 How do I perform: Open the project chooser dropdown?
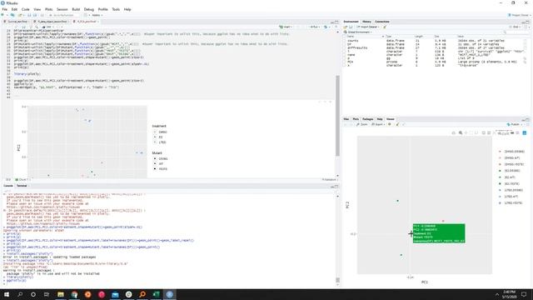point(519,15)
